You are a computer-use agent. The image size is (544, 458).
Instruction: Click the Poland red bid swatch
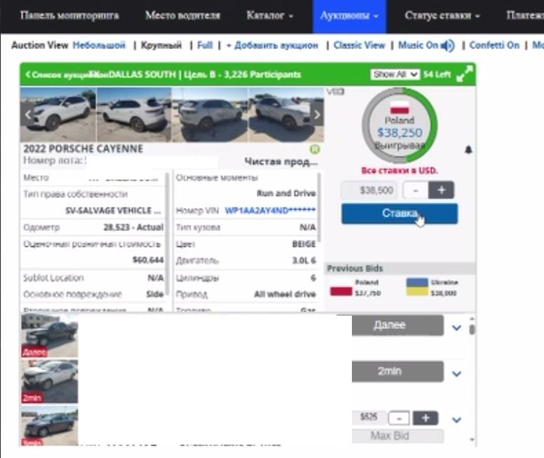tap(342, 292)
